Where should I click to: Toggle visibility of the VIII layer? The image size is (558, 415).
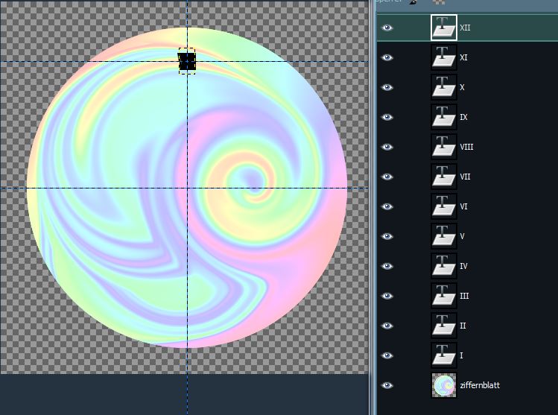[x=387, y=147]
